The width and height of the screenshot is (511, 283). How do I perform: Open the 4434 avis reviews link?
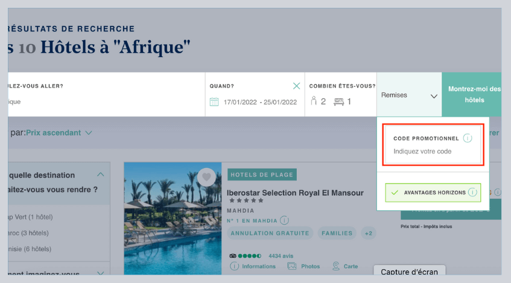pos(281,255)
